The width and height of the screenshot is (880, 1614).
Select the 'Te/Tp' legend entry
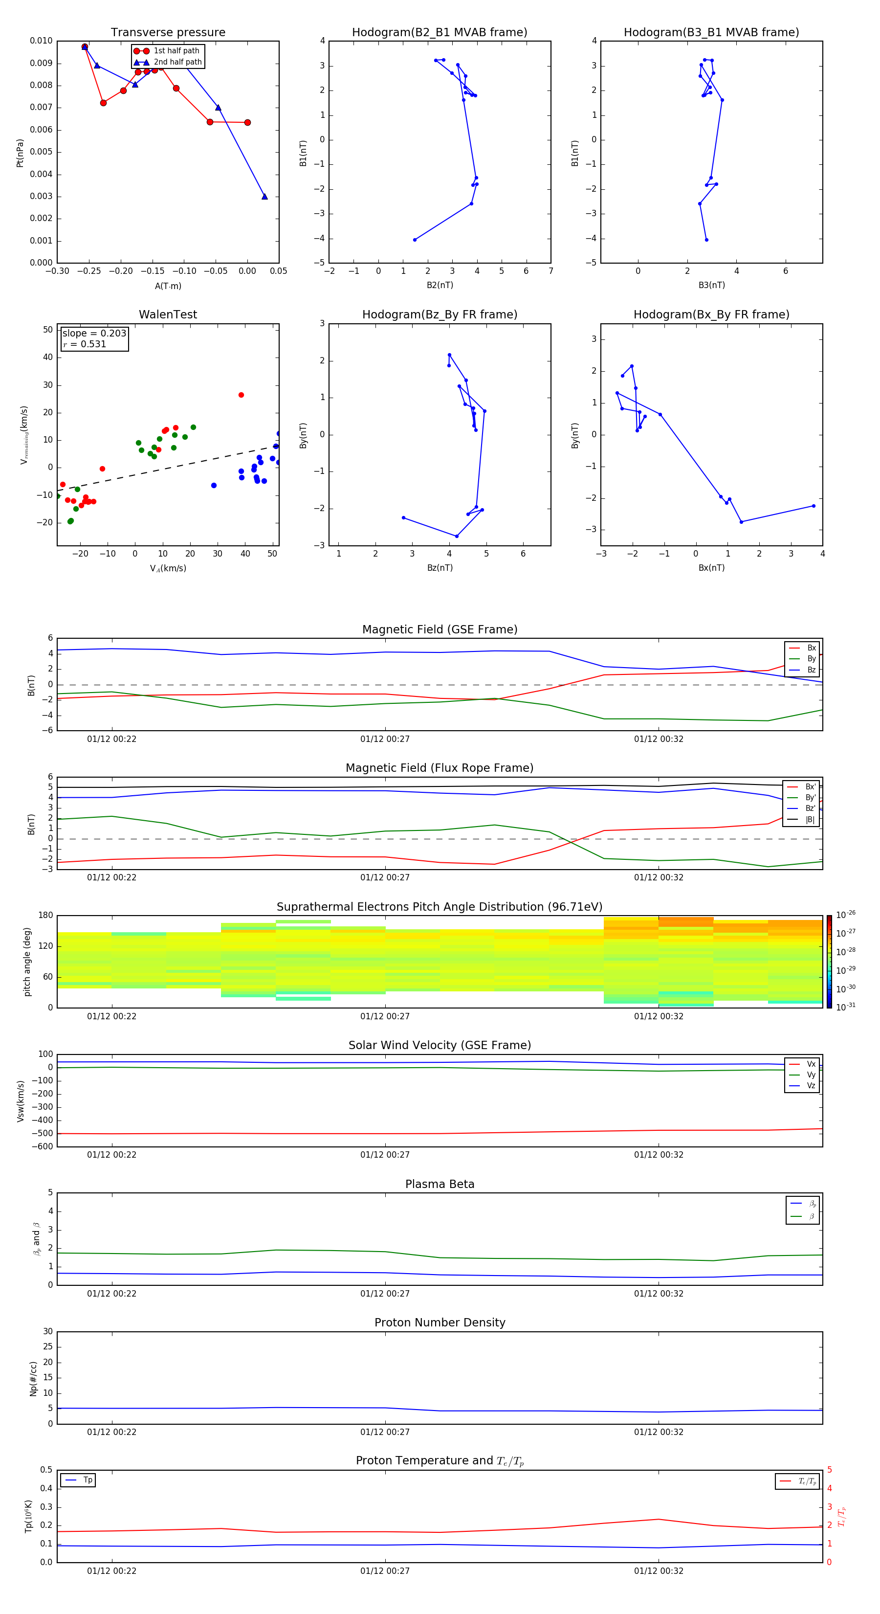(x=798, y=1481)
